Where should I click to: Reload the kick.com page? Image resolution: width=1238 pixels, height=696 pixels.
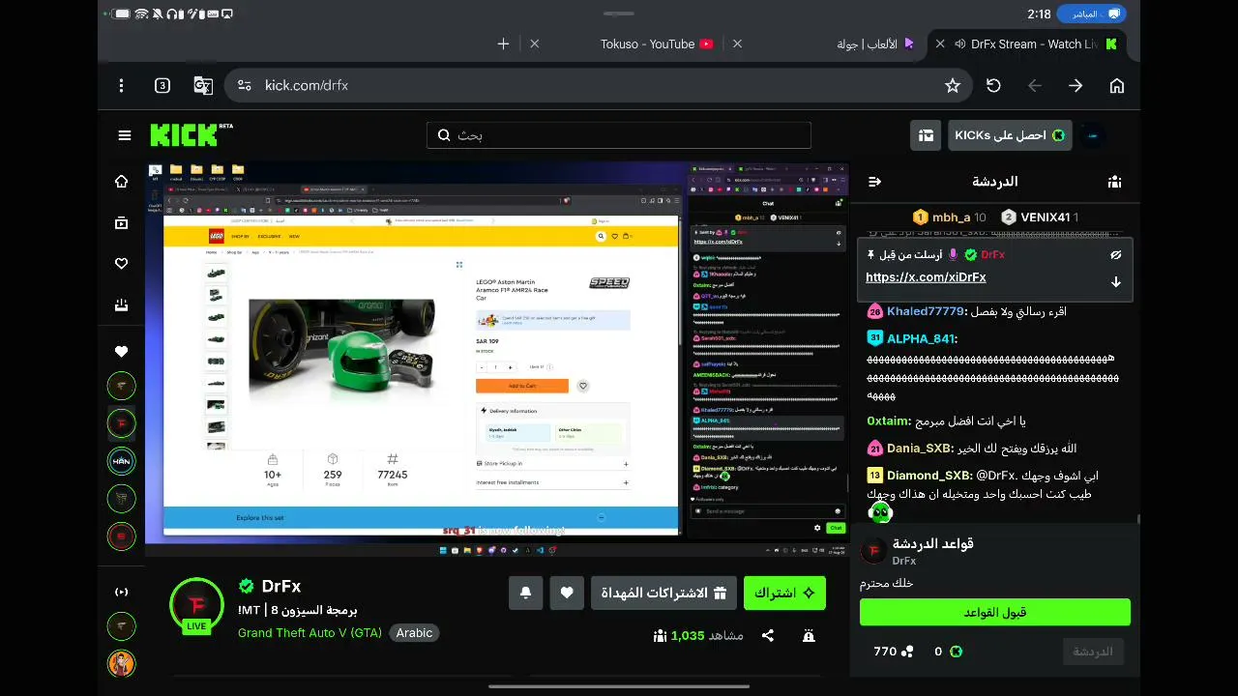pos(993,86)
